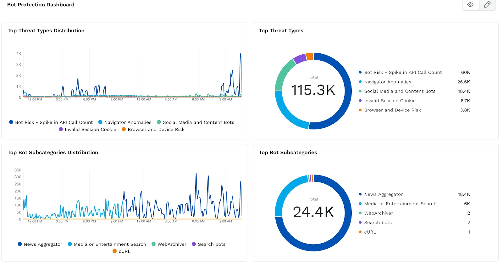Viewport: 503px width, 264px height.
Task: Toggle Invalid Session Cookie chart legend entry
Action: point(87,129)
